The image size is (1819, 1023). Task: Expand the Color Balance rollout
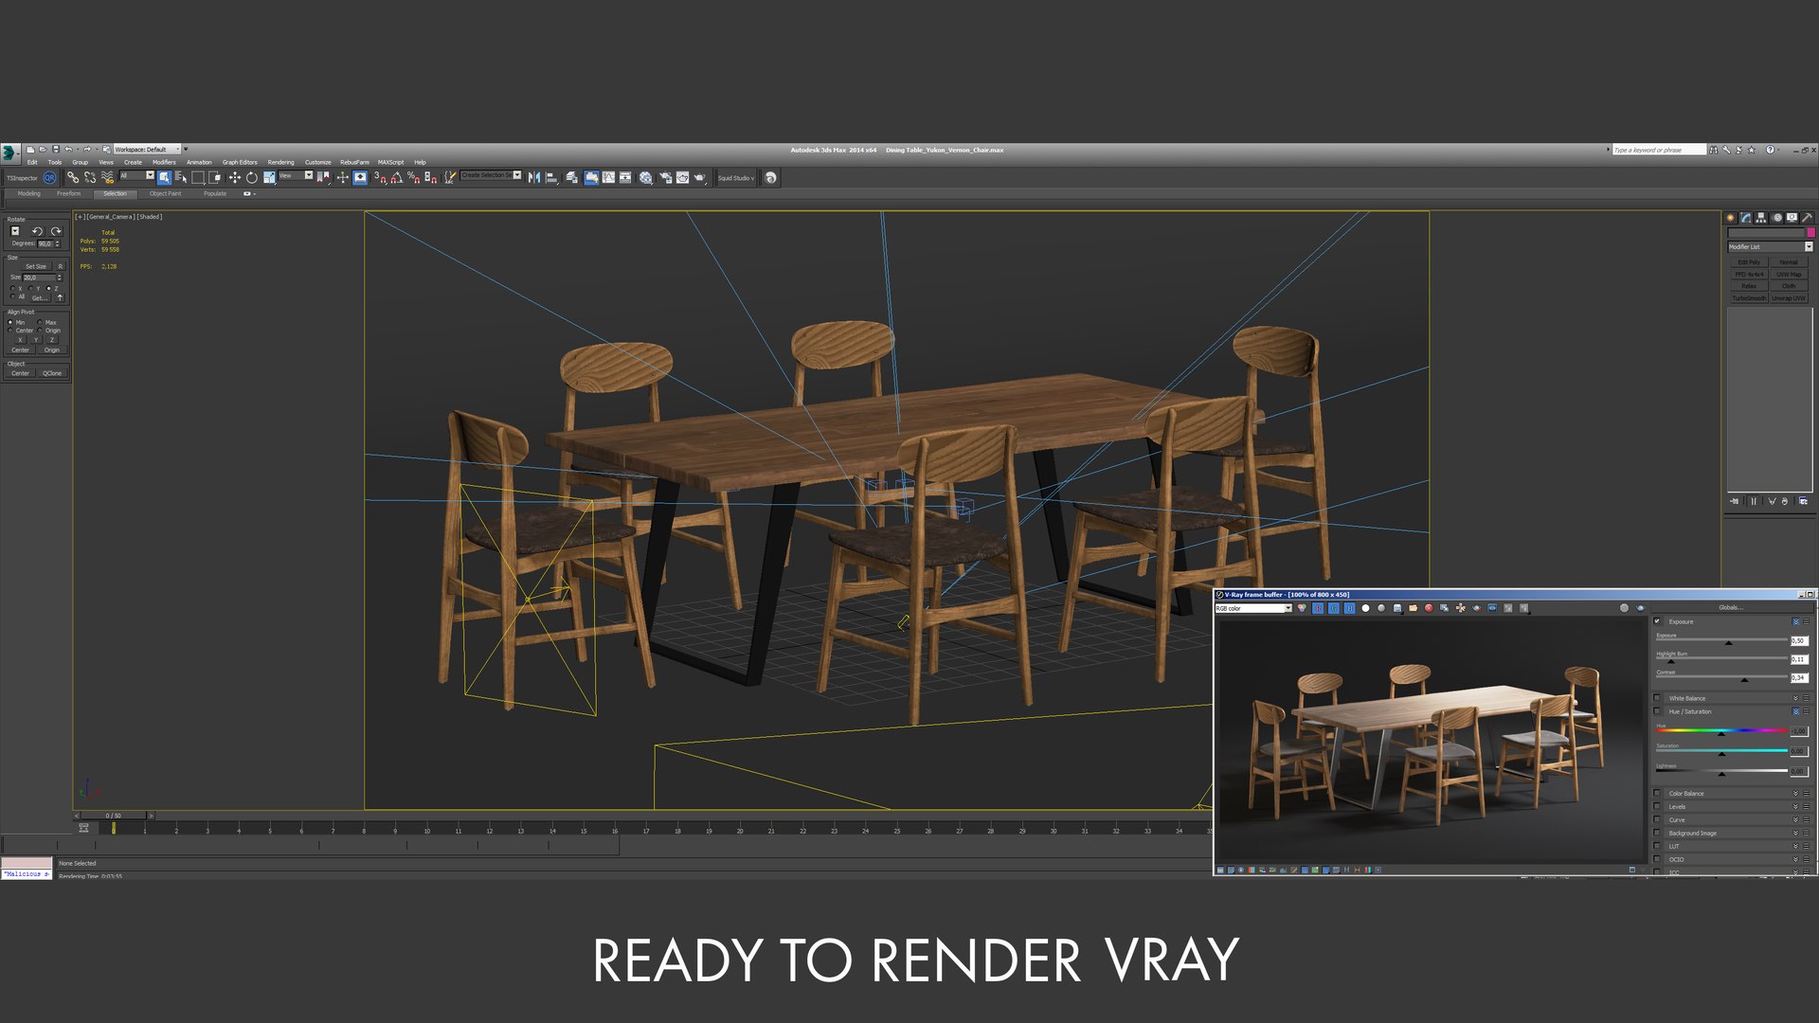[x=1795, y=793]
